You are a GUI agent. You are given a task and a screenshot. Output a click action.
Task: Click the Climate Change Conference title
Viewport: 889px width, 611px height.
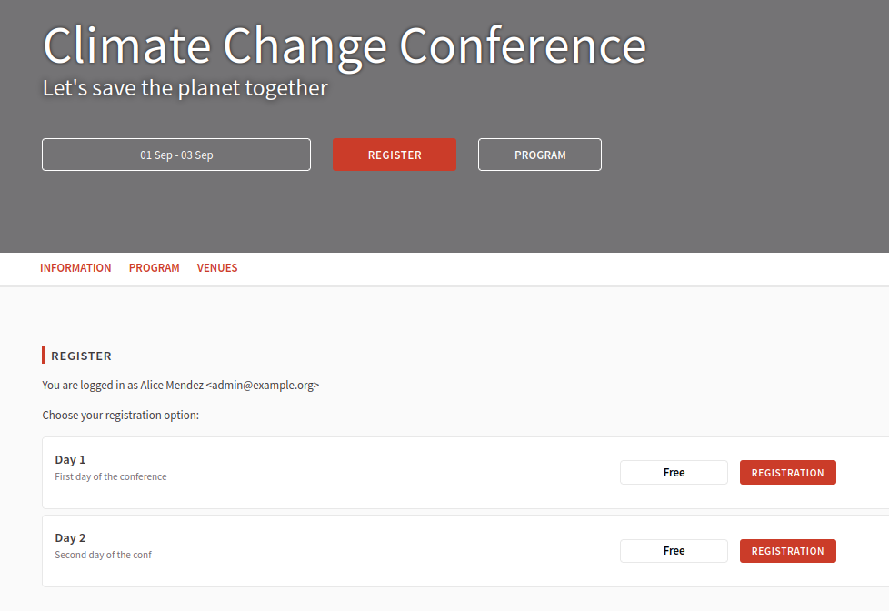pos(345,46)
